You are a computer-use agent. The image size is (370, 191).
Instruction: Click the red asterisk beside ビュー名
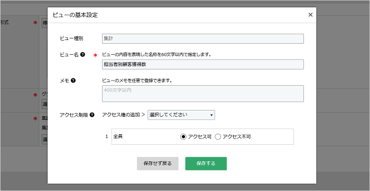95,55
